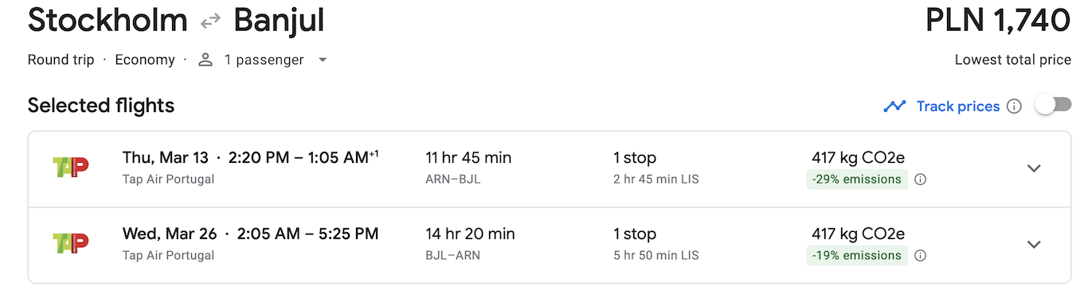Open the 1 passenger dropdown arrow
The width and height of the screenshot is (1084, 290).
(x=323, y=60)
